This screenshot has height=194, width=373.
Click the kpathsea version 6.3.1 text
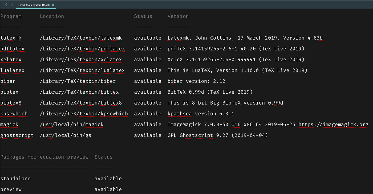pyautogui.click(x=201, y=114)
